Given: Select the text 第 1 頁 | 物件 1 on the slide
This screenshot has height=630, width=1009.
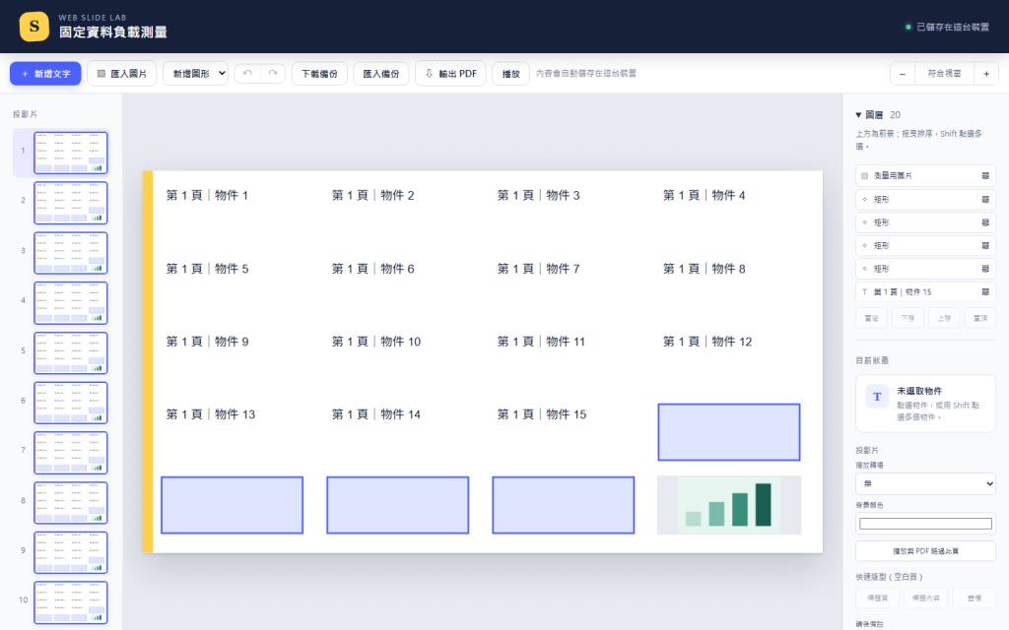Looking at the screenshot, I should click(x=207, y=196).
